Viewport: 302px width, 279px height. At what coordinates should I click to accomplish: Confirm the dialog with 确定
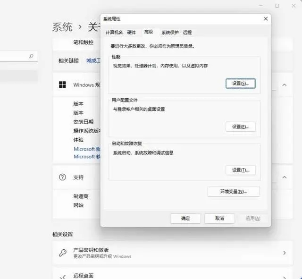pyautogui.click(x=185, y=219)
